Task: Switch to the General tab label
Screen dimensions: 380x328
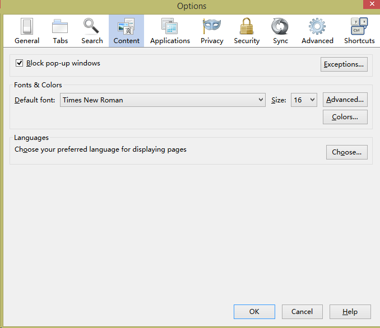Action: coord(27,41)
